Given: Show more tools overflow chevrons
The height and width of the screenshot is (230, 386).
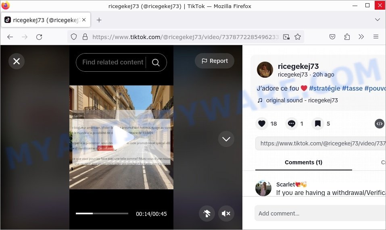Looking at the screenshot, I should (361, 37).
